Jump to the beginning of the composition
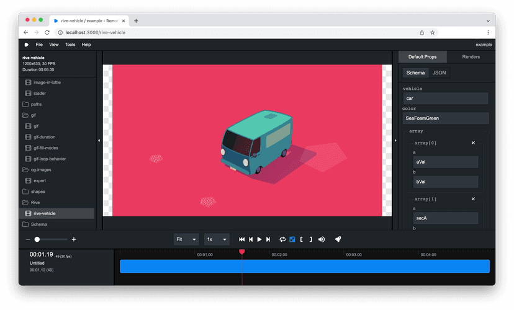This screenshot has height=310, width=514. 242,239
